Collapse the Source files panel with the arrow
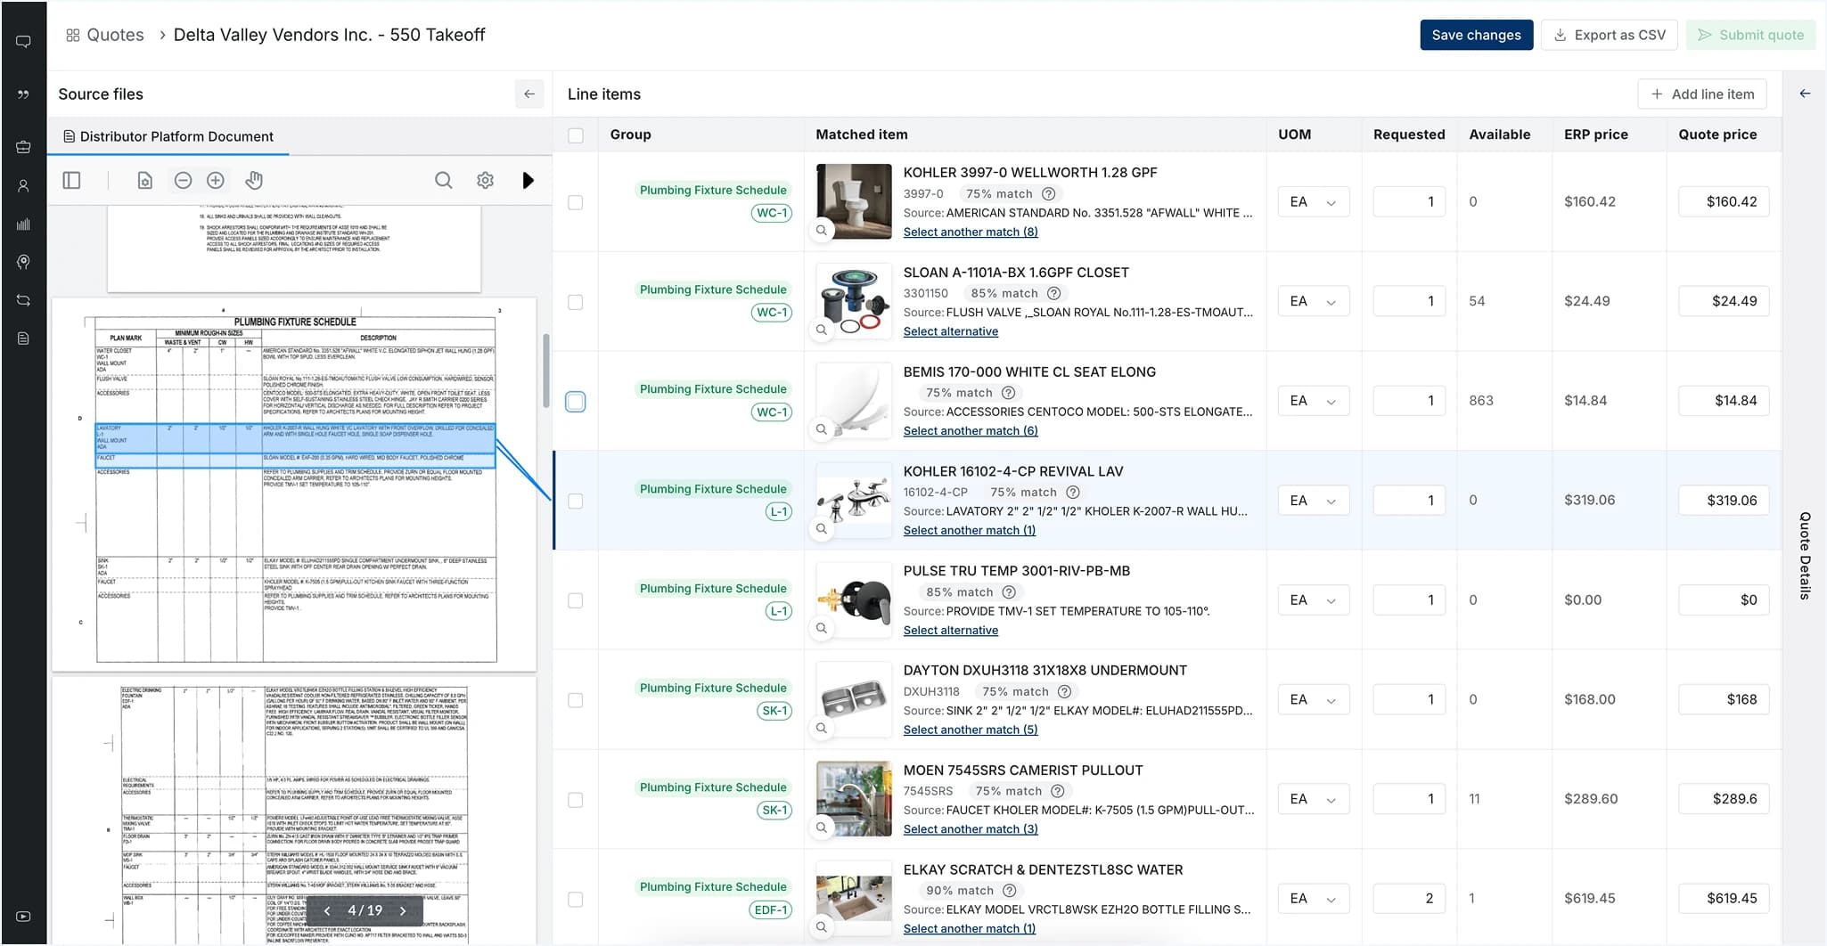 coord(529,94)
